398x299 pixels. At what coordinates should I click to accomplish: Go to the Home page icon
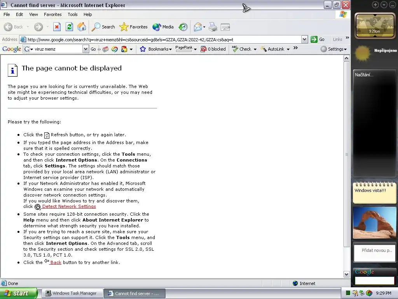(82, 27)
